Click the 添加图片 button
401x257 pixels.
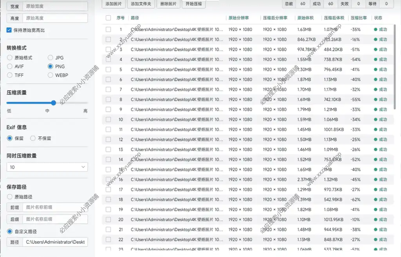tap(114, 4)
